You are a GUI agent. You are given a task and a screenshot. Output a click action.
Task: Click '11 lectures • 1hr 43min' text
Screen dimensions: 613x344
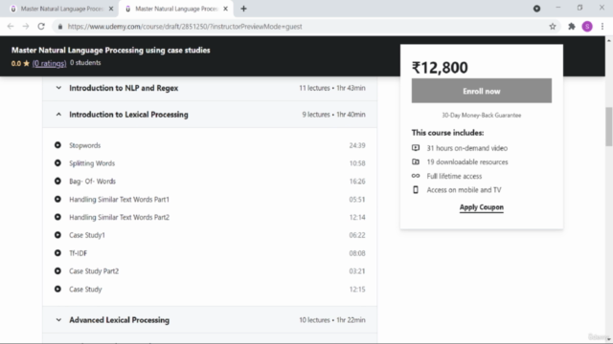pyautogui.click(x=332, y=88)
